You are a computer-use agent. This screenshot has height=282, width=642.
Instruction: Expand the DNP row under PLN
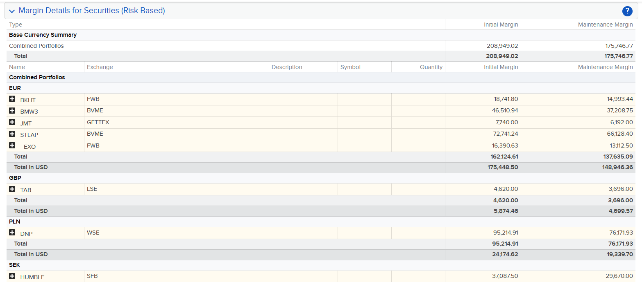tap(12, 233)
